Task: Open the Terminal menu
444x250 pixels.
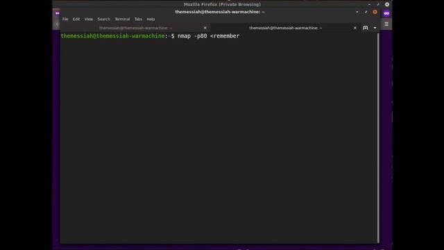Action: click(x=122, y=19)
